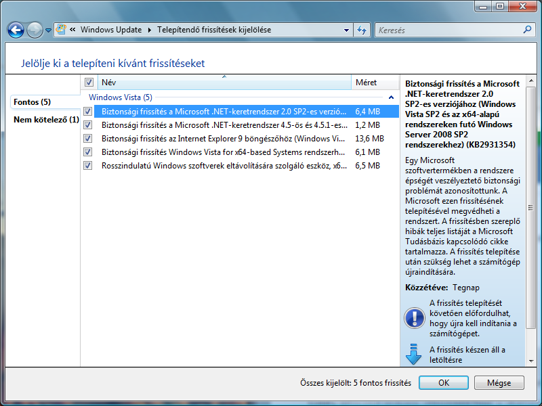Click Összes kijelölt: 5 fontos frissítés text
The height and width of the screenshot is (406, 542).
355,382
